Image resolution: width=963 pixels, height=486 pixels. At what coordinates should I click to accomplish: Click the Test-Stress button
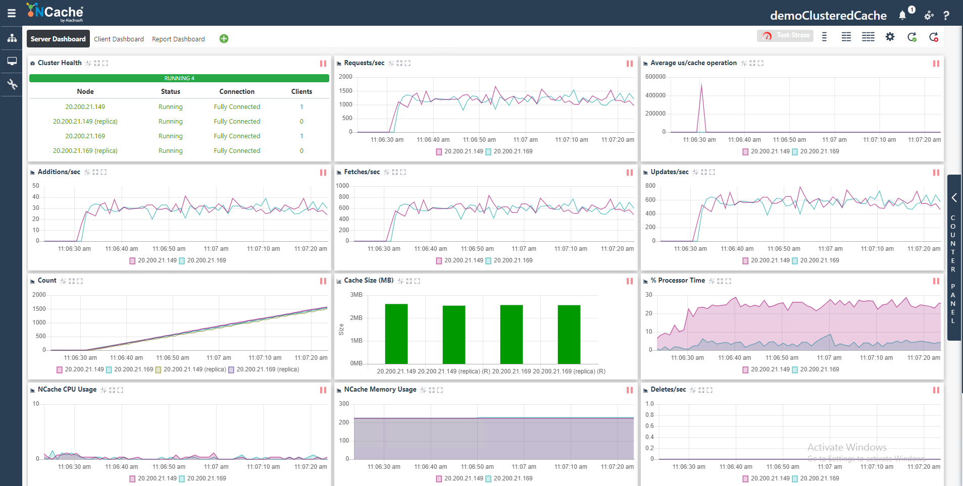(x=785, y=35)
